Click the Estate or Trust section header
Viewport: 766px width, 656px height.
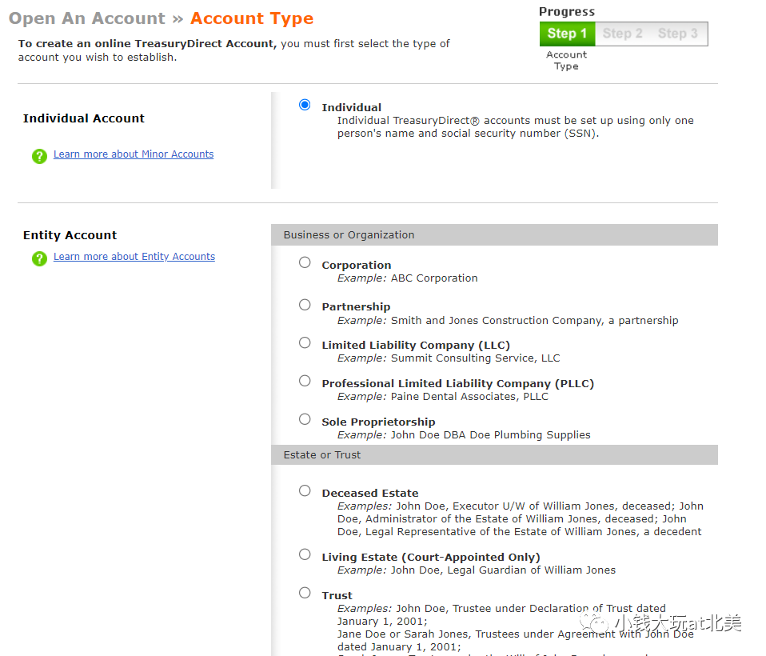(x=494, y=454)
